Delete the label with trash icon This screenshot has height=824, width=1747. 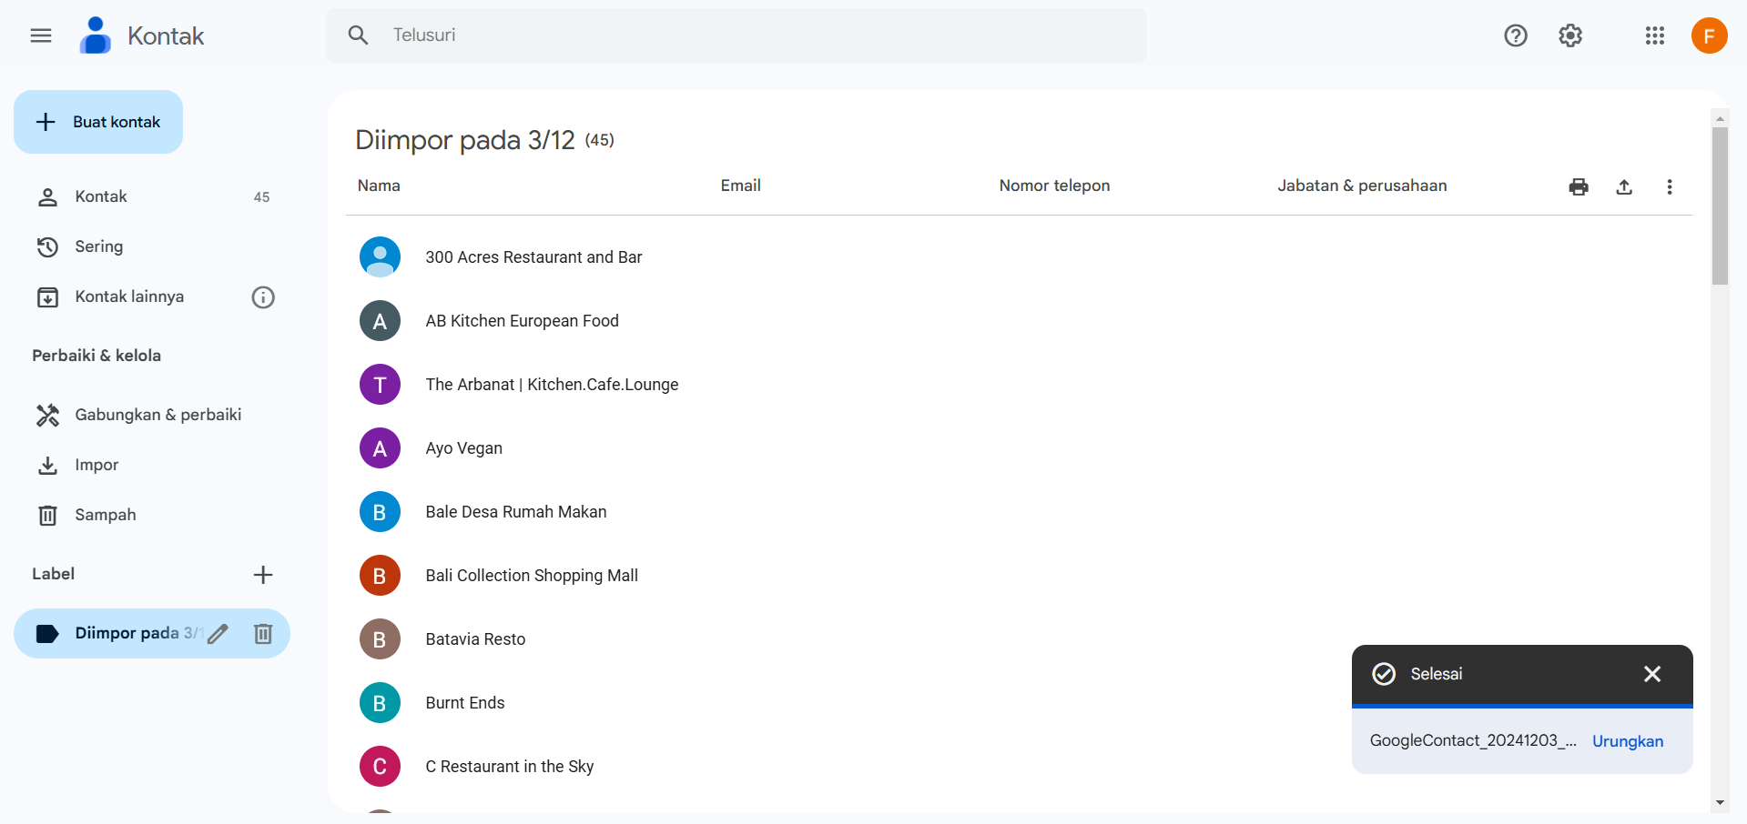pyautogui.click(x=263, y=634)
